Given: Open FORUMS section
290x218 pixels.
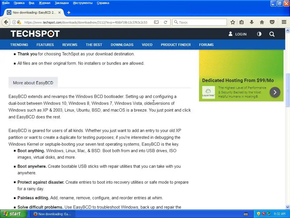Looking at the screenshot, I should 206,45.
